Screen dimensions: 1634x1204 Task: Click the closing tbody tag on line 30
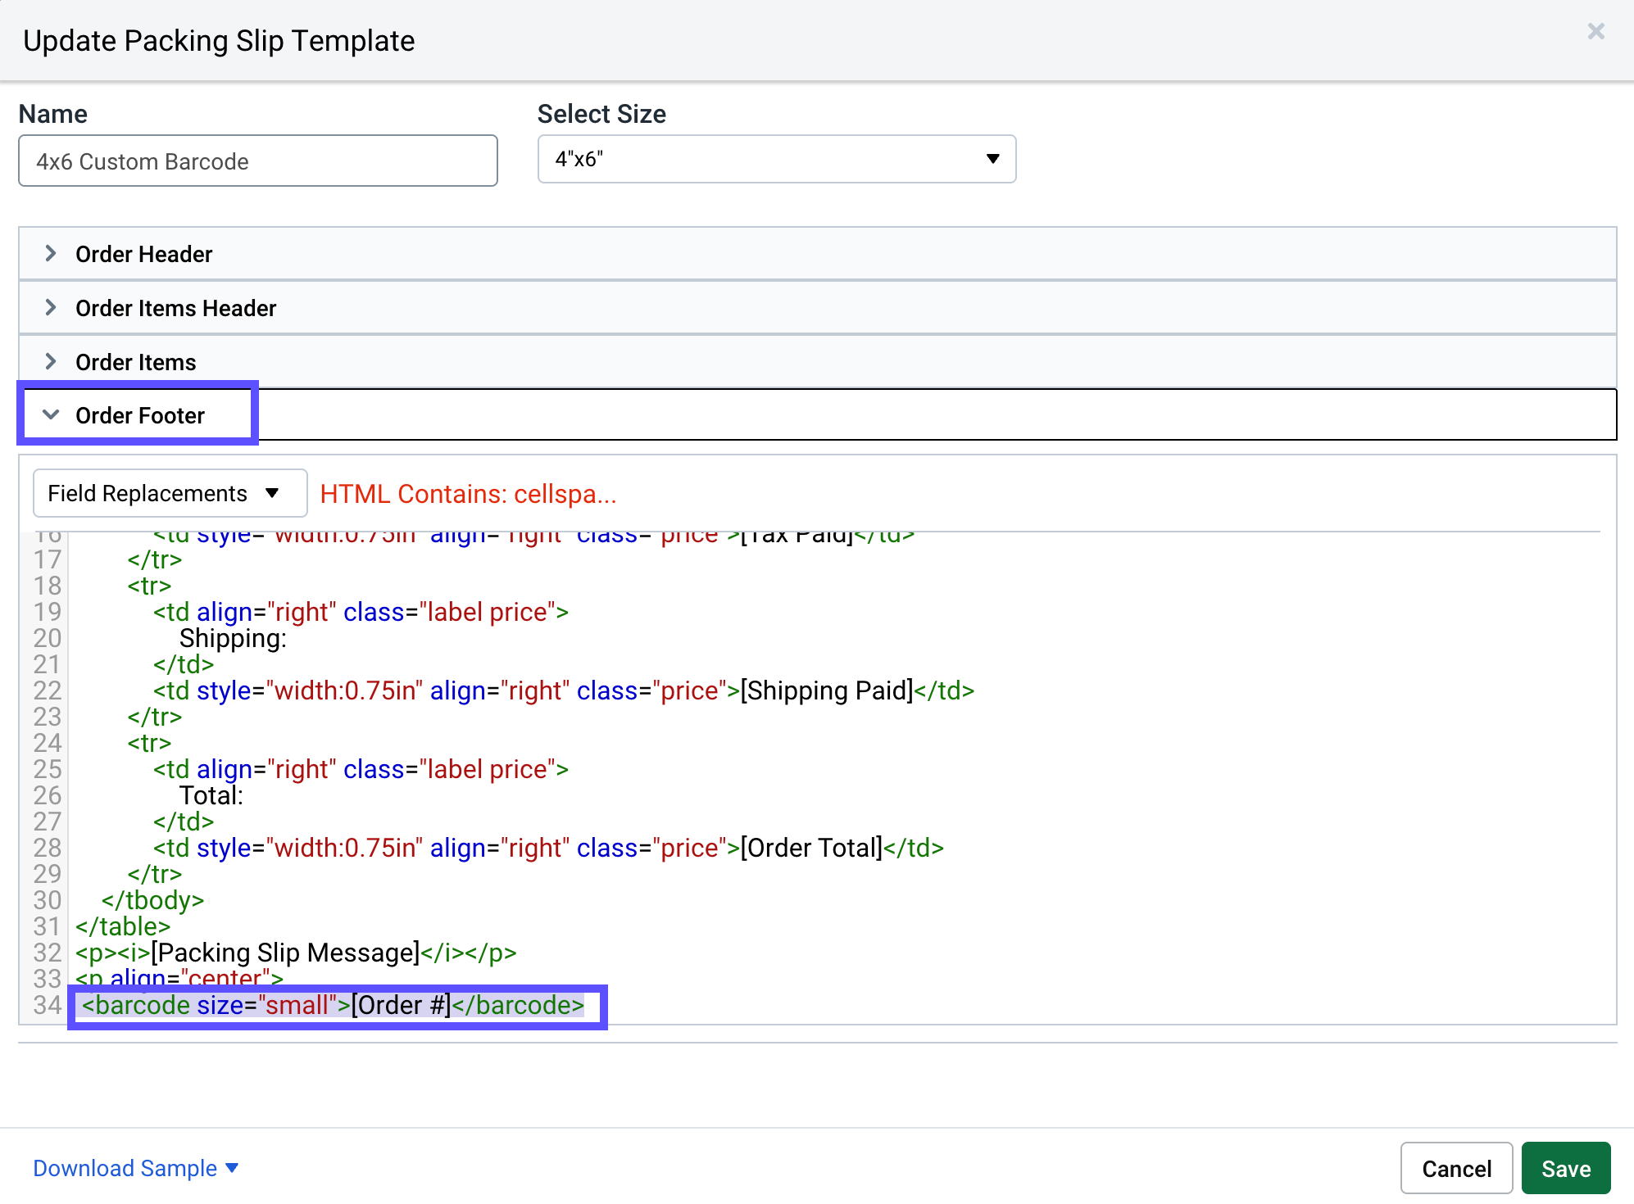(152, 900)
